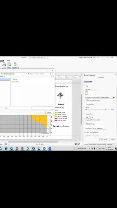This screenshot has width=117, height=208.
Task: Click the export Name path field
Action: click(x=98, y=97)
